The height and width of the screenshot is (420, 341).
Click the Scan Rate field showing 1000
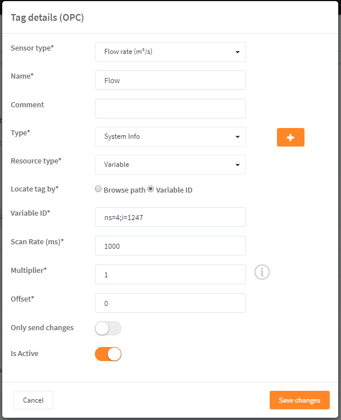pyautogui.click(x=170, y=245)
